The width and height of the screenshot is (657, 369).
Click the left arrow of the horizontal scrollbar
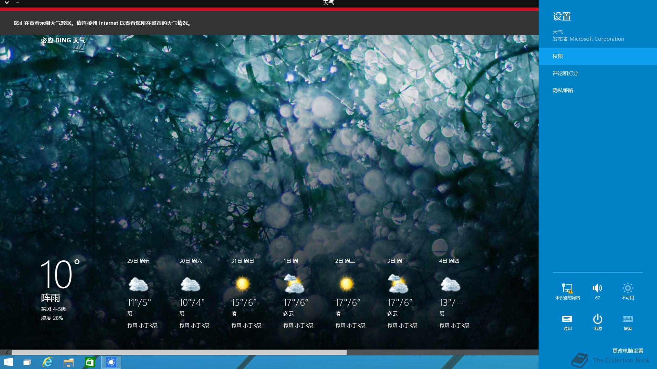[x=7, y=352]
